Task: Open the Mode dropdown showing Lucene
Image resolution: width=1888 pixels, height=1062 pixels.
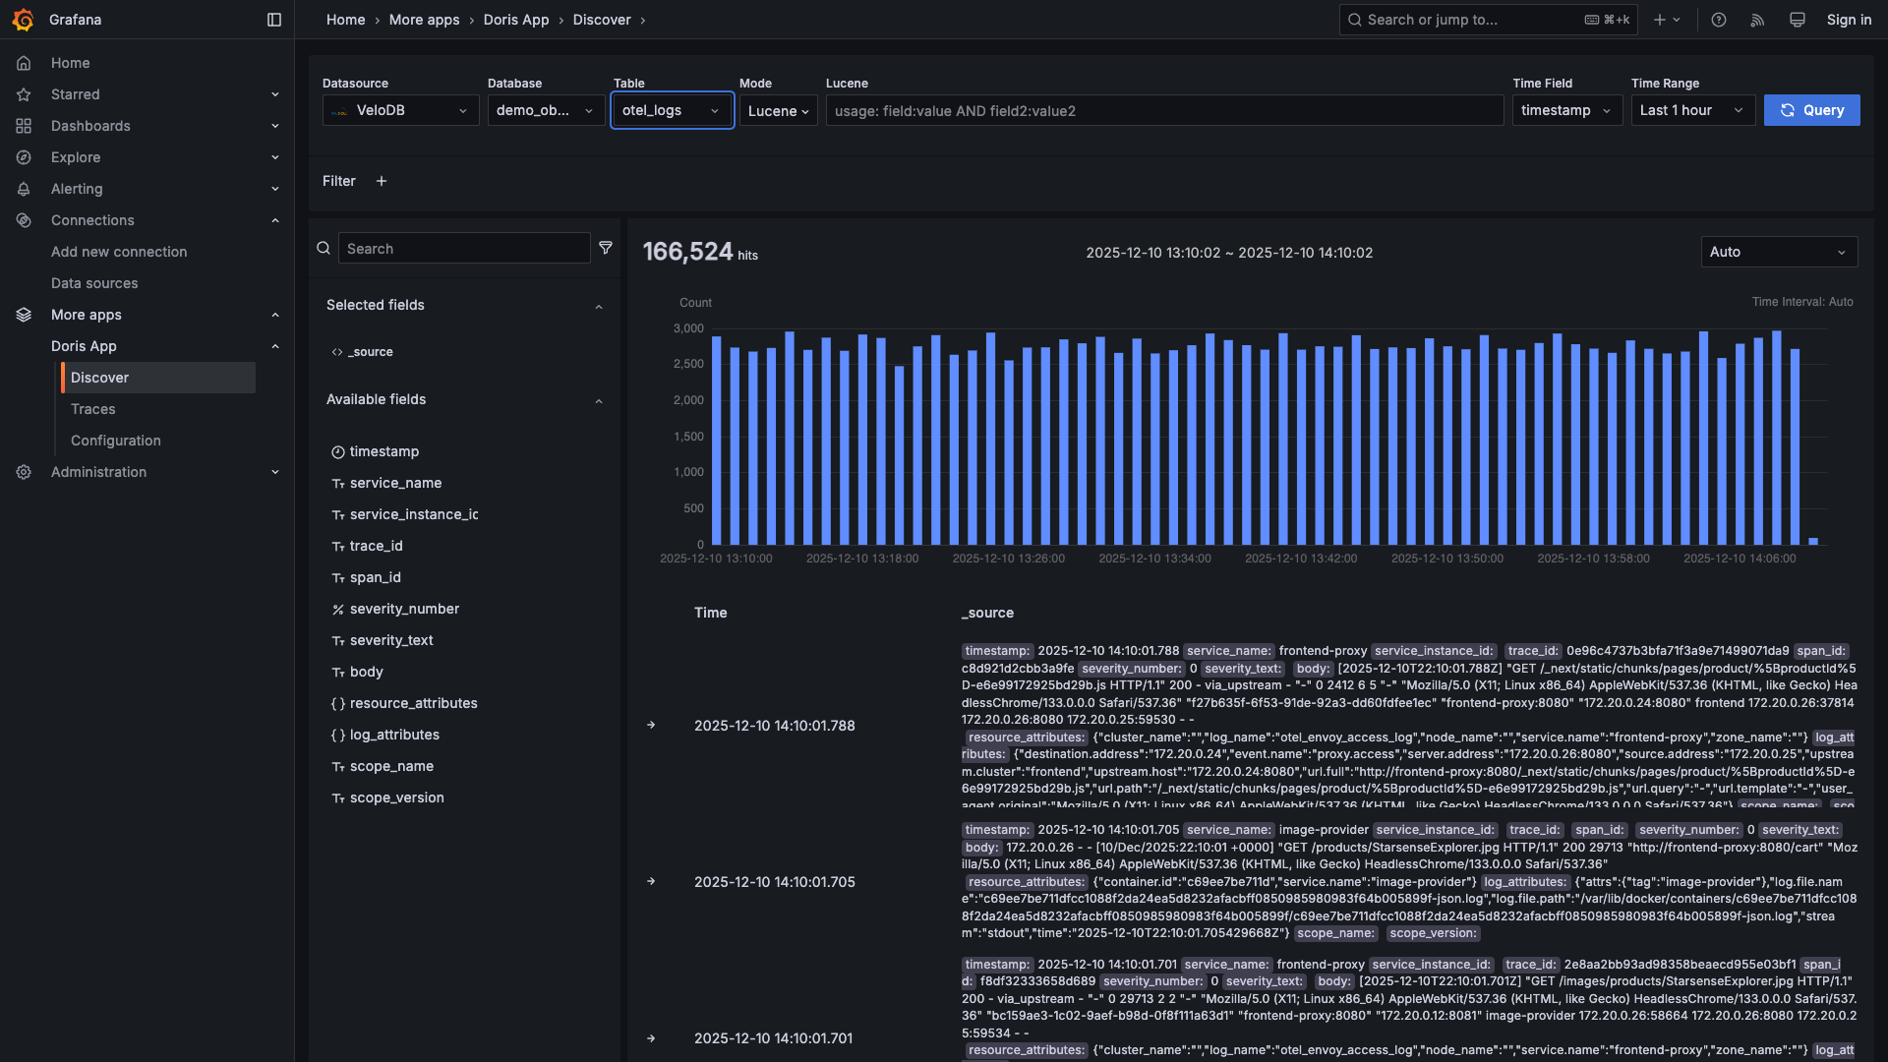Action: (x=778, y=110)
